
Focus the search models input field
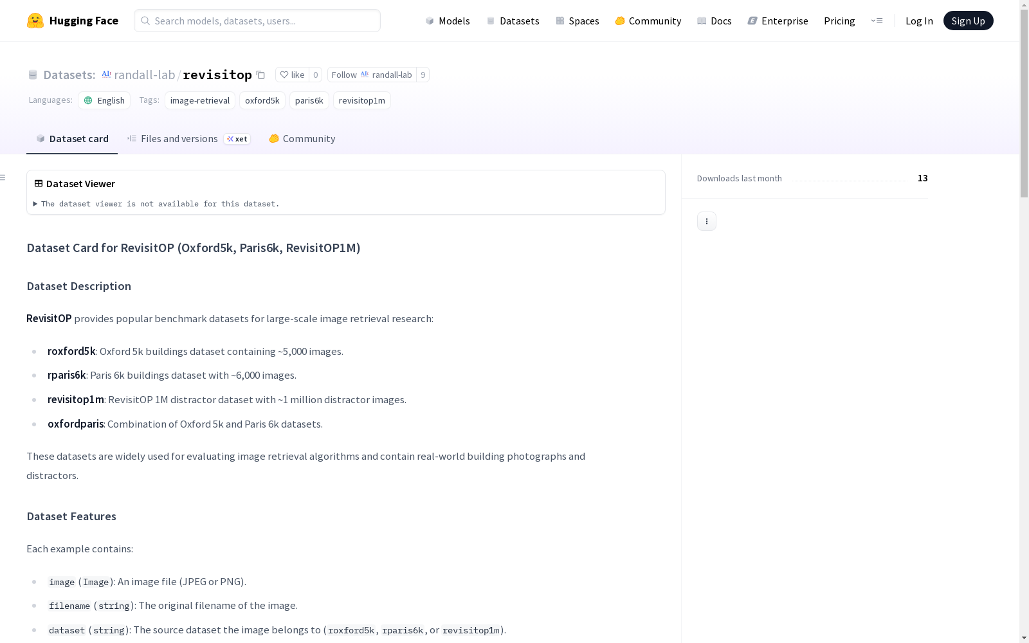(257, 21)
